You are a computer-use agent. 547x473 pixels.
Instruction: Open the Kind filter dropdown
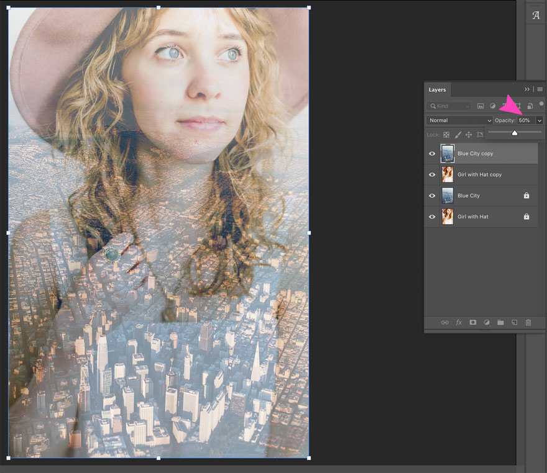pyautogui.click(x=449, y=106)
